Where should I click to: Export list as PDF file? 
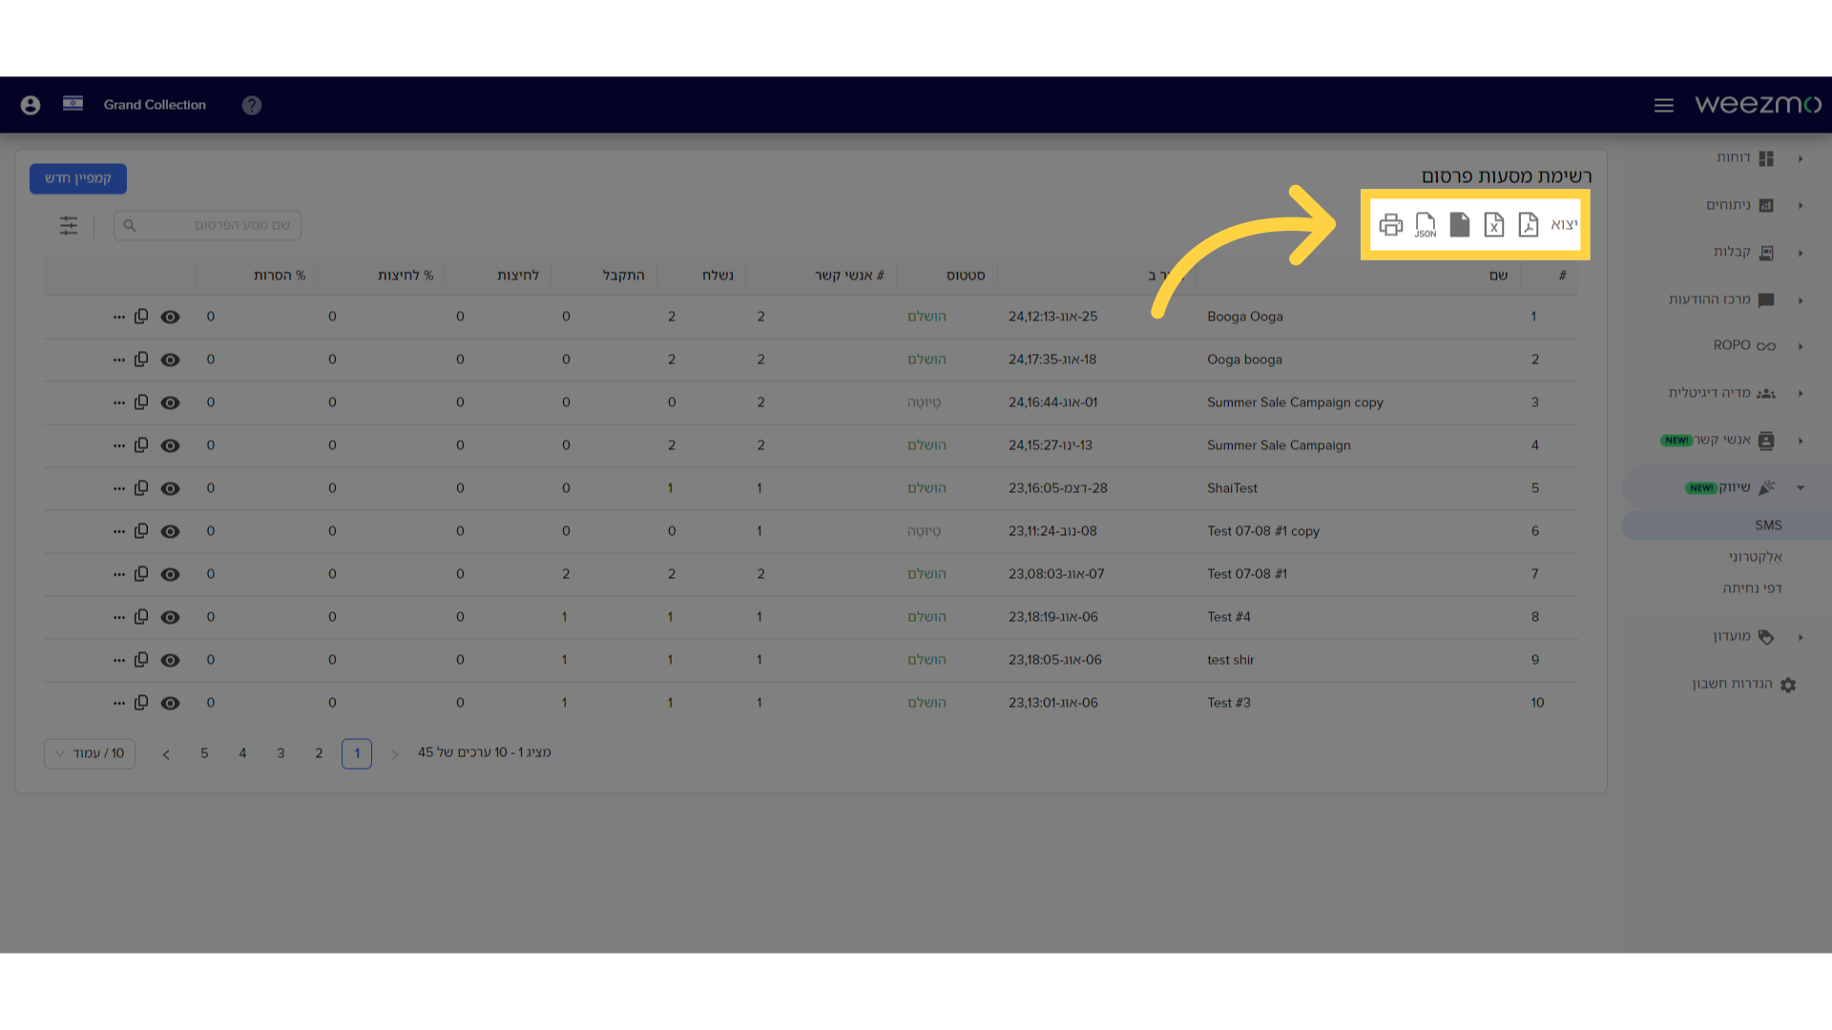[x=1529, y=225]
